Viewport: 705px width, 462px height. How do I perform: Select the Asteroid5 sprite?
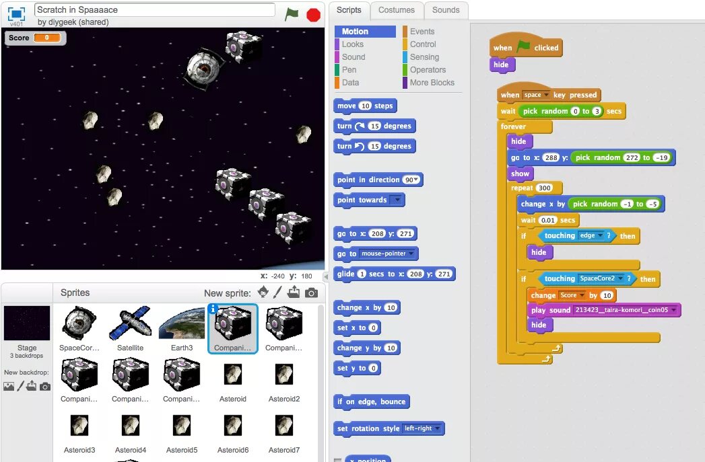[x=182, y=432]
